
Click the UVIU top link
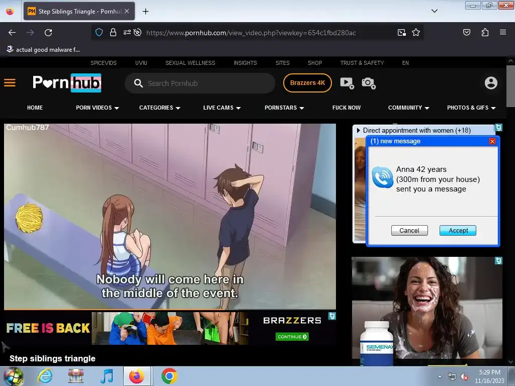pos(141,63)
